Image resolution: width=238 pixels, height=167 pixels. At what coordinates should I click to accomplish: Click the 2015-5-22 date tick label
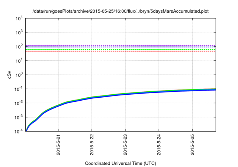pyautogui.click(x=92, y=145)
